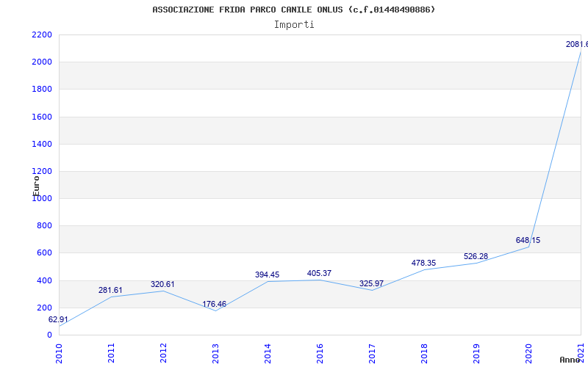This screenshot has height=367, width=588.
Task: Select the 320.61 value label
Action: point(162,284)
